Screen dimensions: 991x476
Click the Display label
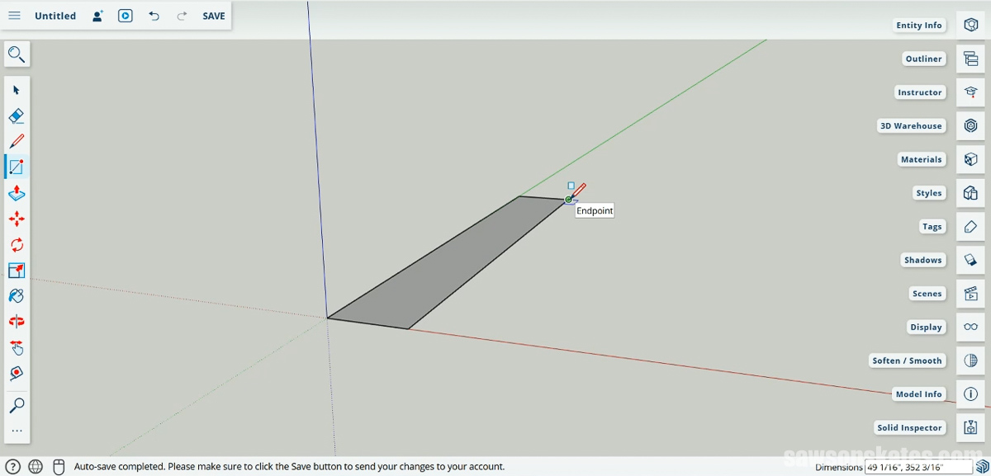click(x=926, y=327)
